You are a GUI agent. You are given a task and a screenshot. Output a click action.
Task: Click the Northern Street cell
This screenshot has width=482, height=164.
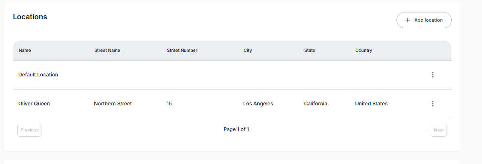coord(113,104)
